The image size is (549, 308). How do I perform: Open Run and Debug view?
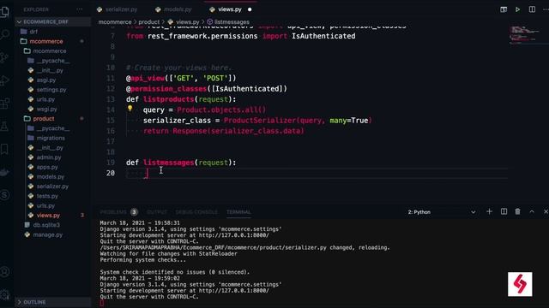[5, 80]
